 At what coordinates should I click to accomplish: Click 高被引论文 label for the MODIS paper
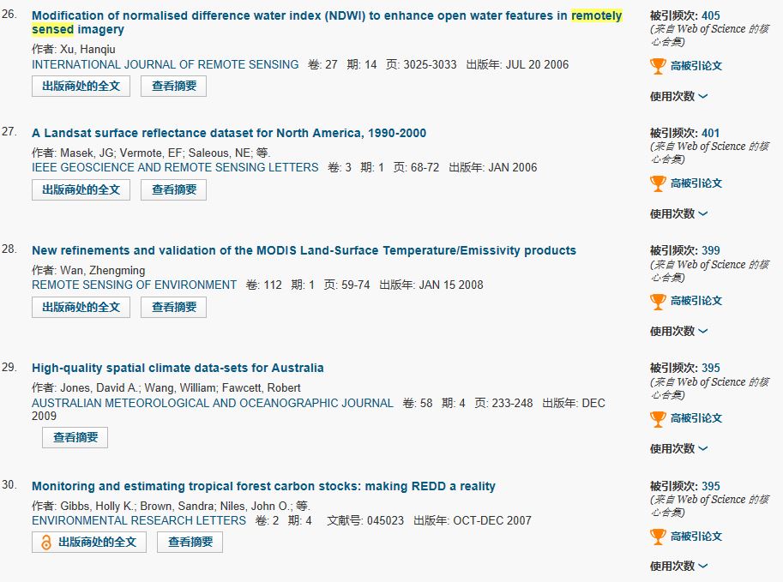click(696, 301)
